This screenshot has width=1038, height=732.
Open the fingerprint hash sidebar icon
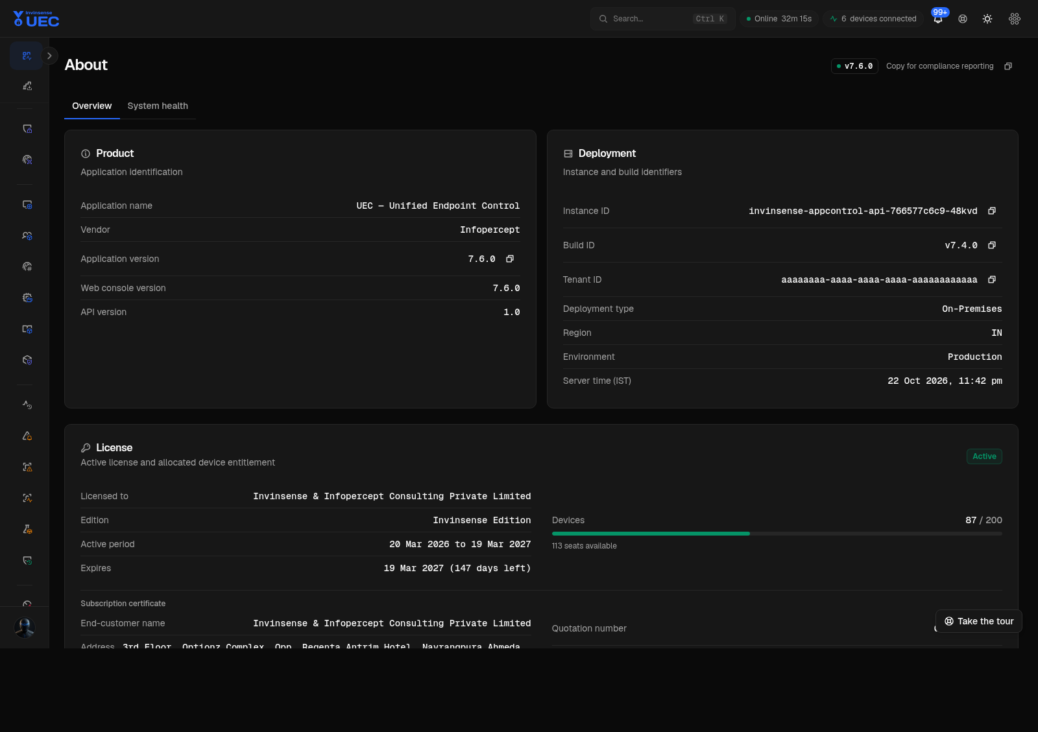pos(27,266)
